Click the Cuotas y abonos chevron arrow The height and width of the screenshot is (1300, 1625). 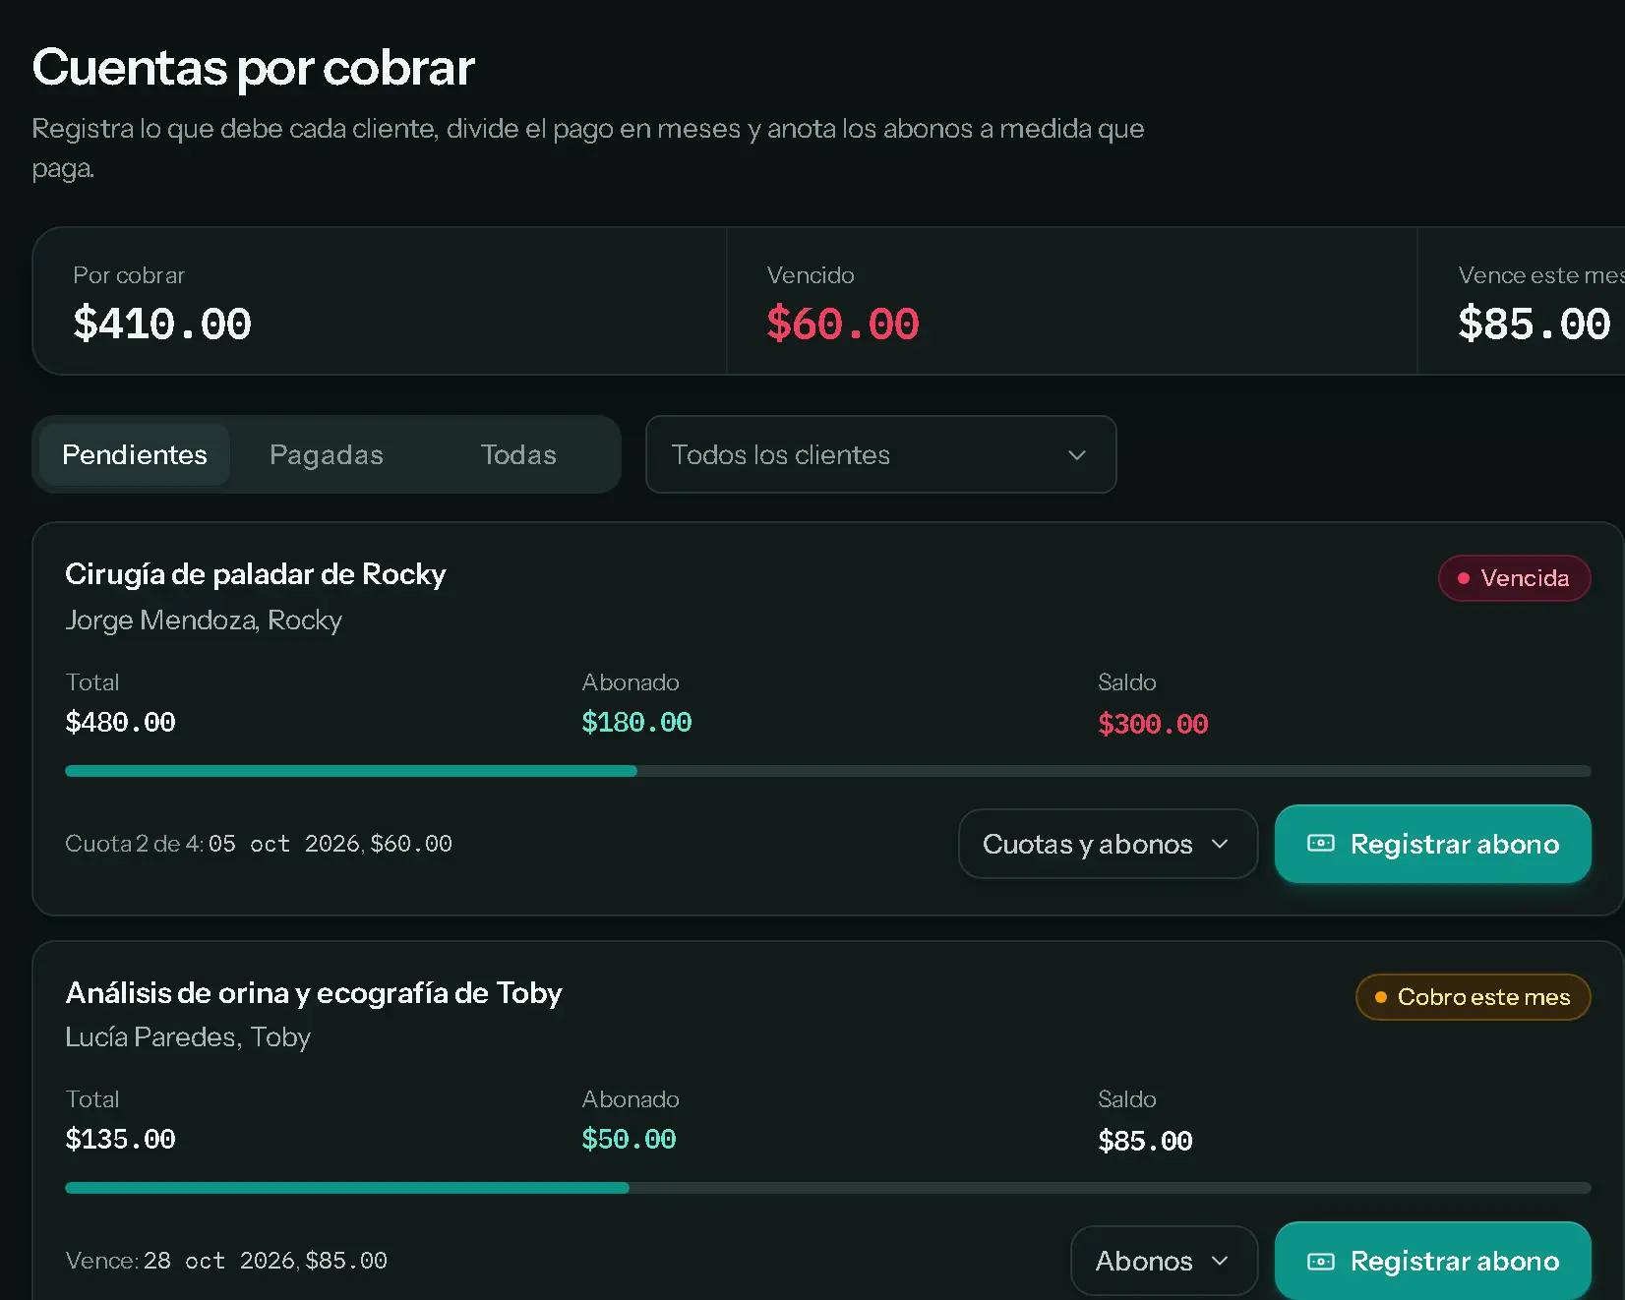1220,844
